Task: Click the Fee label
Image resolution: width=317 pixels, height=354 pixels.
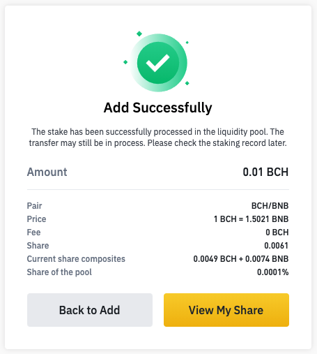Action: click(33, 233)
